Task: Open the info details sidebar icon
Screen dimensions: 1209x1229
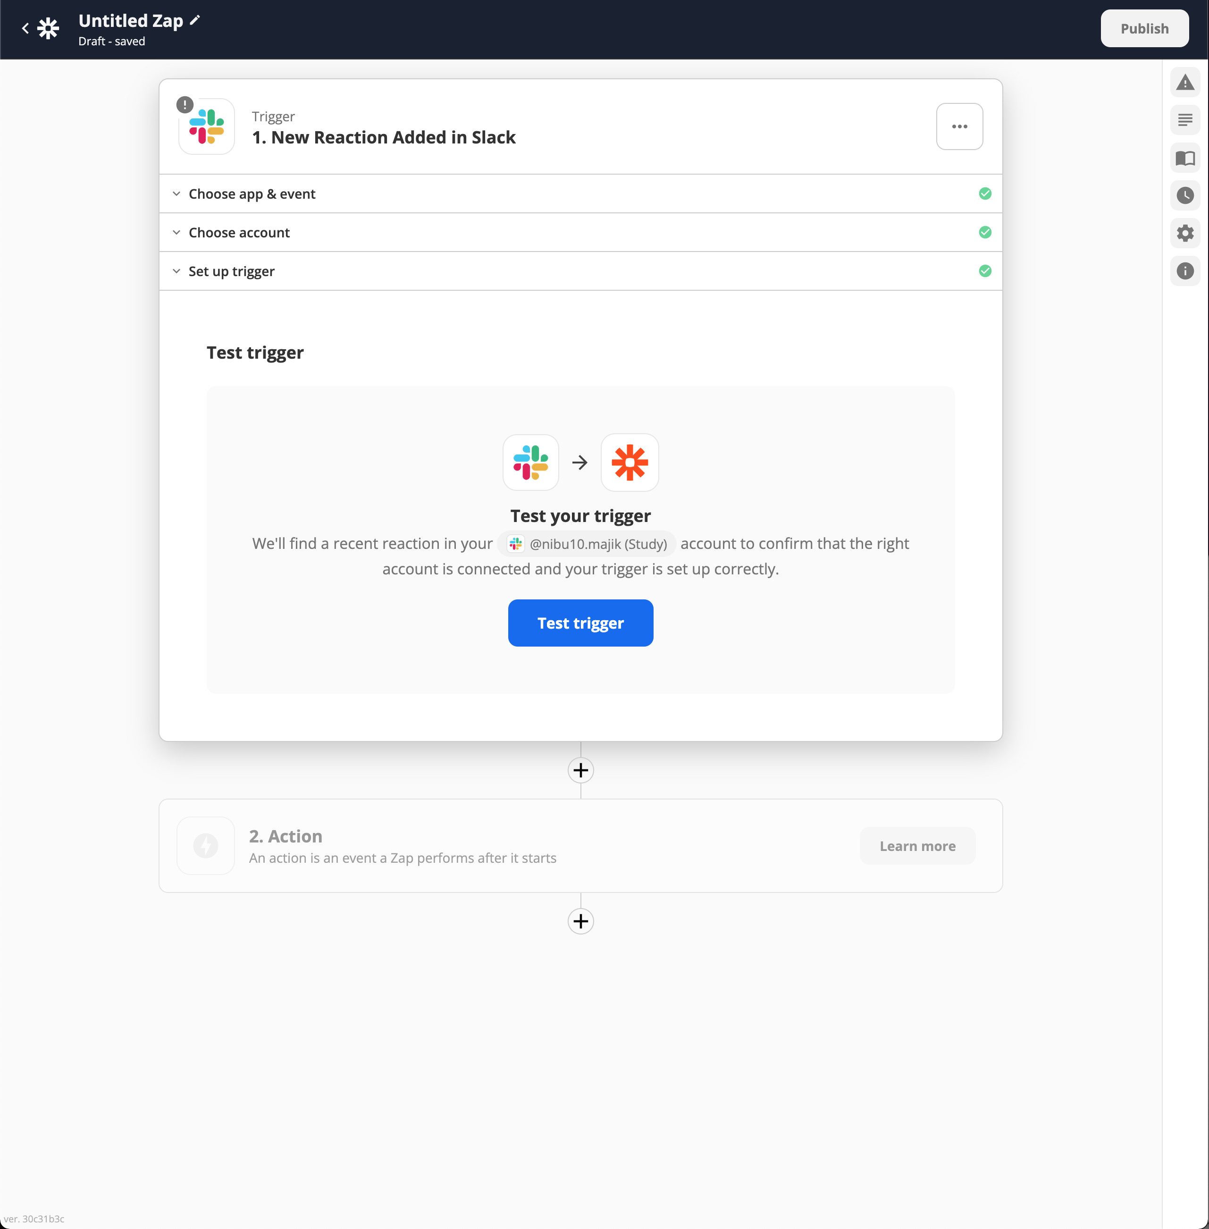Action: click(x=1185, y=271)
